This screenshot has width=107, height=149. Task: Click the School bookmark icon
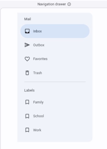click(27, 116)
